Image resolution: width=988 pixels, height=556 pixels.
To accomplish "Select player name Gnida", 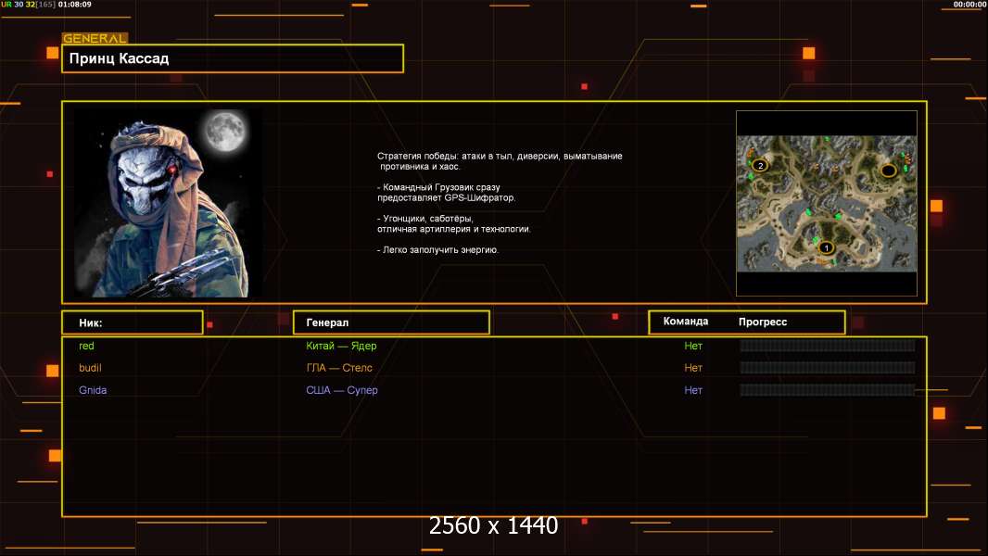I will [93, 390].
